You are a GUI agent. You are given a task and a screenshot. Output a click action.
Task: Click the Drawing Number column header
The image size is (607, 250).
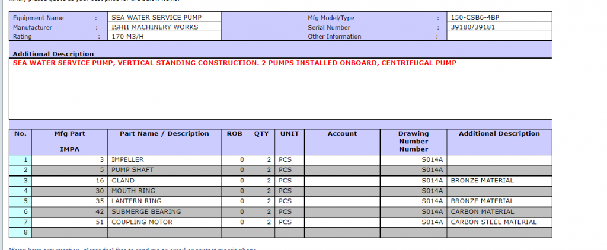[x=413, y=142]
